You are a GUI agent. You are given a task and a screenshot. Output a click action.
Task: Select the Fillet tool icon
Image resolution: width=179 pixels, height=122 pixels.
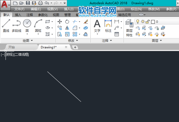coord(75,28)
